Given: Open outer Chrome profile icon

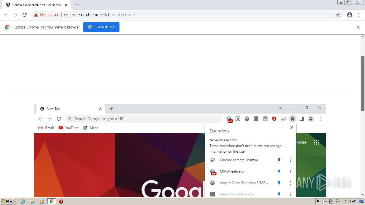Looking at the screenshot, I should (350, 15).
